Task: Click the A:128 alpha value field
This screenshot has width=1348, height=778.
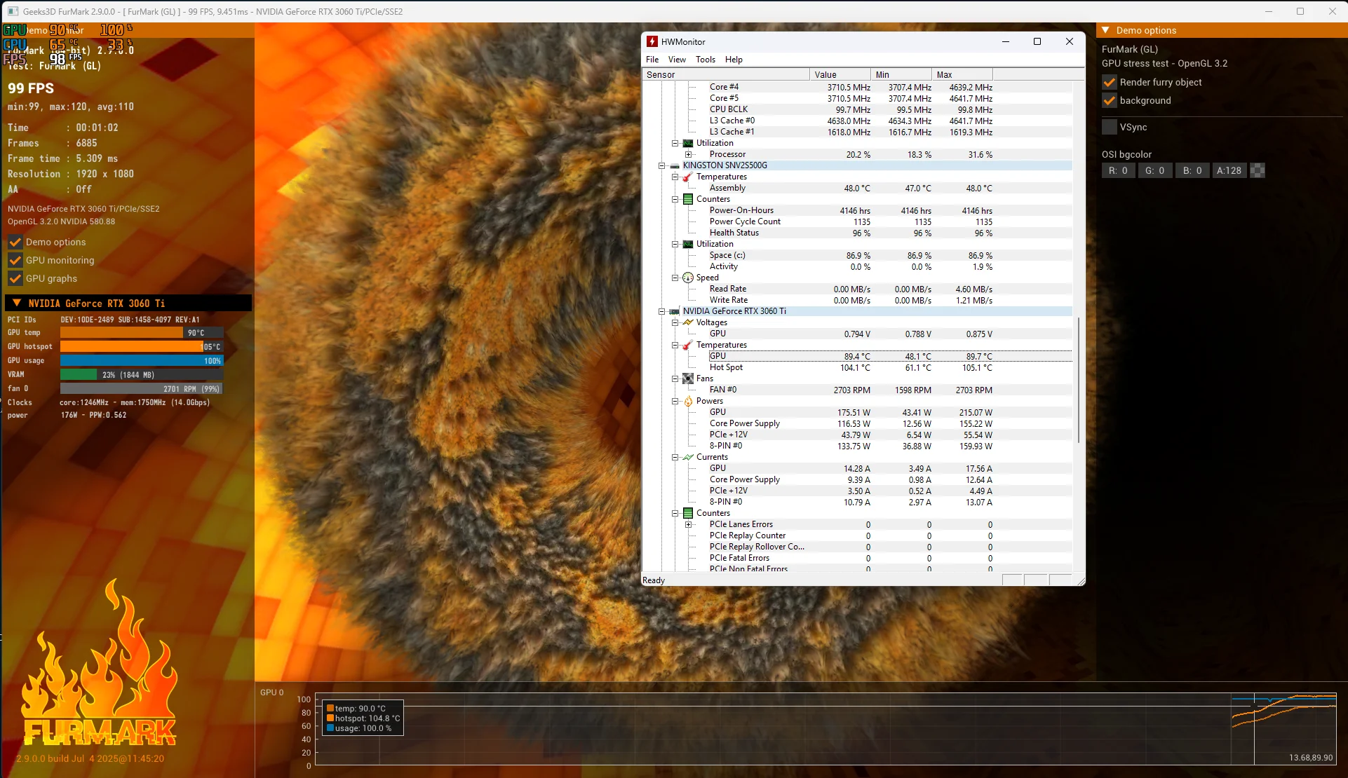Action: click(1229, 170)
